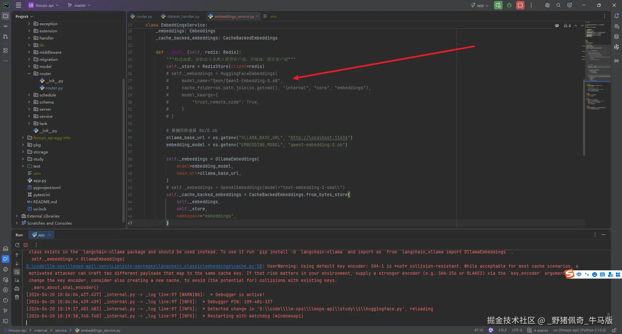This screenshot has width=622, height=334.
Task: Collapse the router folder
Action: click(x=29, y=74)
